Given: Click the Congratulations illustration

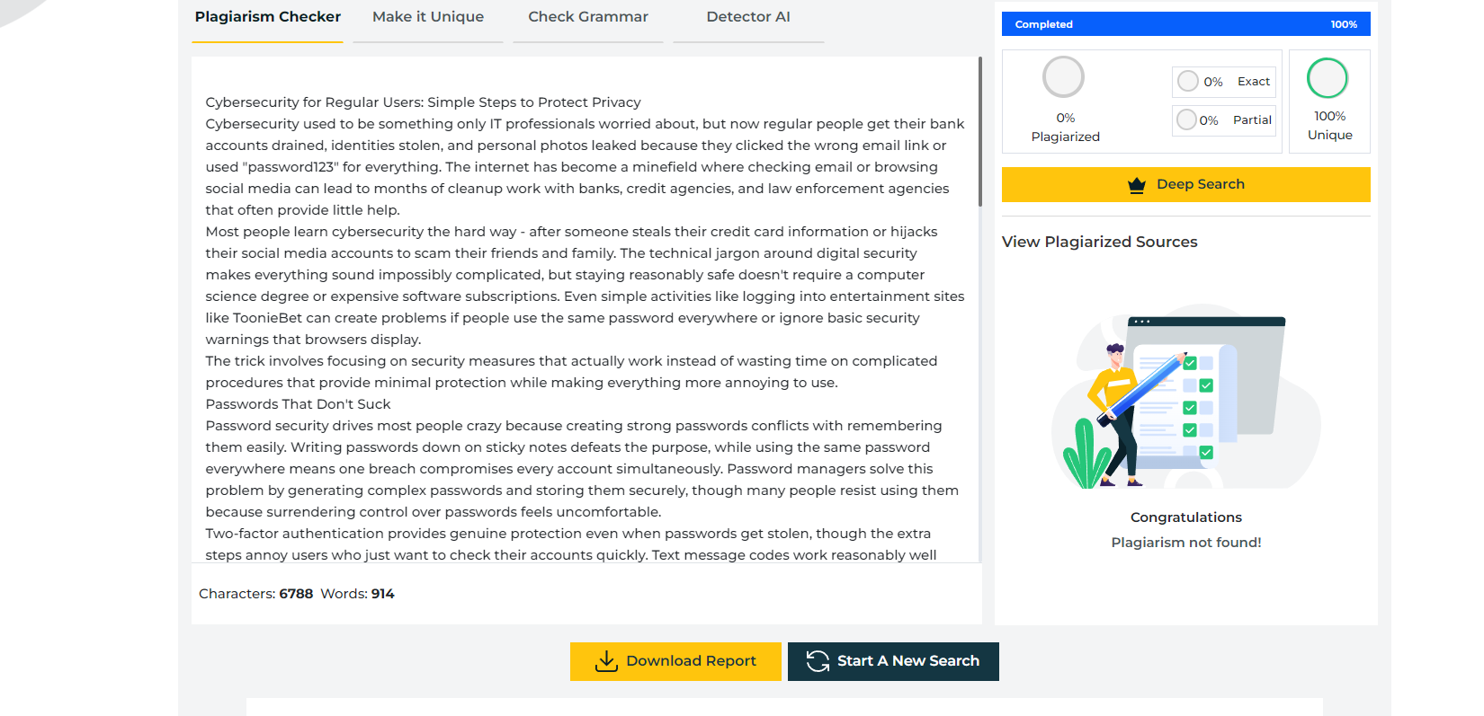Looking at the screenshot, I should [1186, 398].
